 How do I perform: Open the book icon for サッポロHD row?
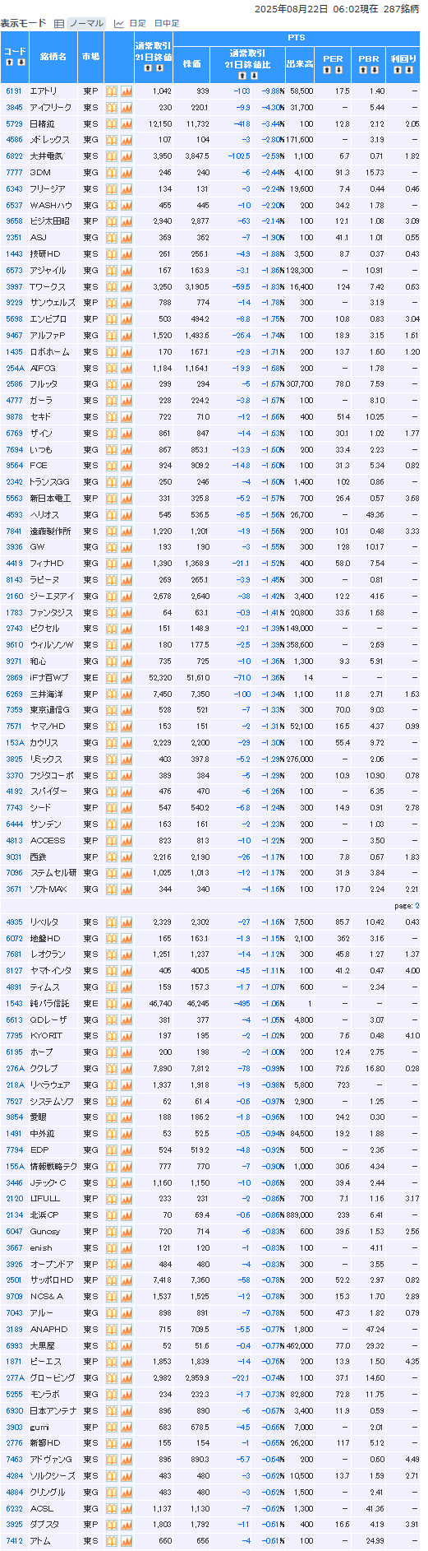click(112, 1280)
